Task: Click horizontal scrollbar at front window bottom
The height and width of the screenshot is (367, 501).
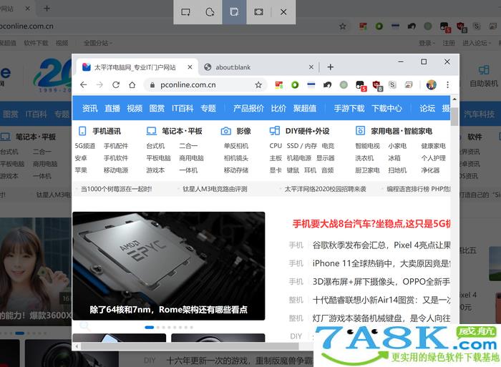Action: pyautogui.click(x=190, y=346)
